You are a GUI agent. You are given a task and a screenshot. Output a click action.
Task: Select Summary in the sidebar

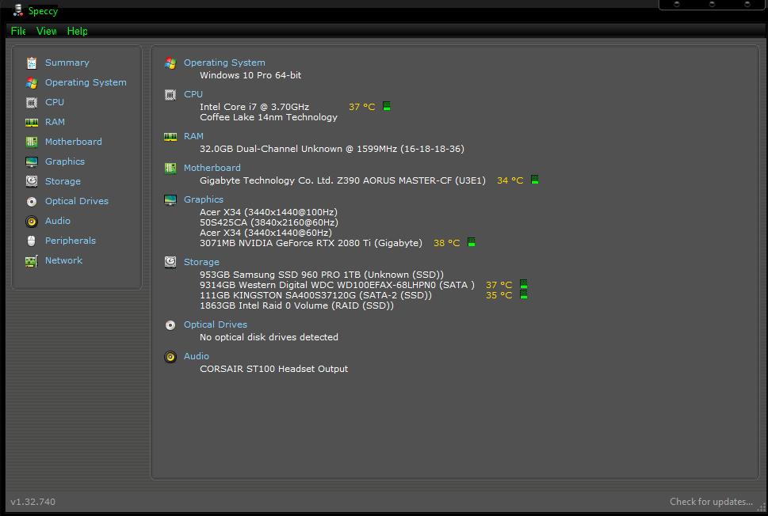[x=67, y=63]
